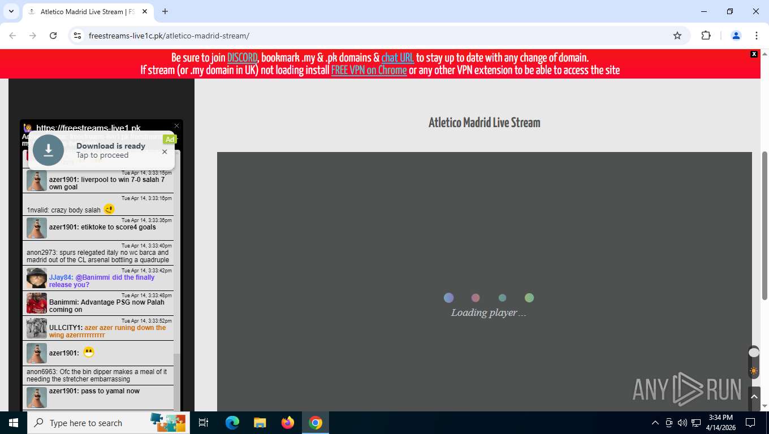Click the Atletico Madrid Live Stream heading
This screenshot has width=769, height=434.
485,123
